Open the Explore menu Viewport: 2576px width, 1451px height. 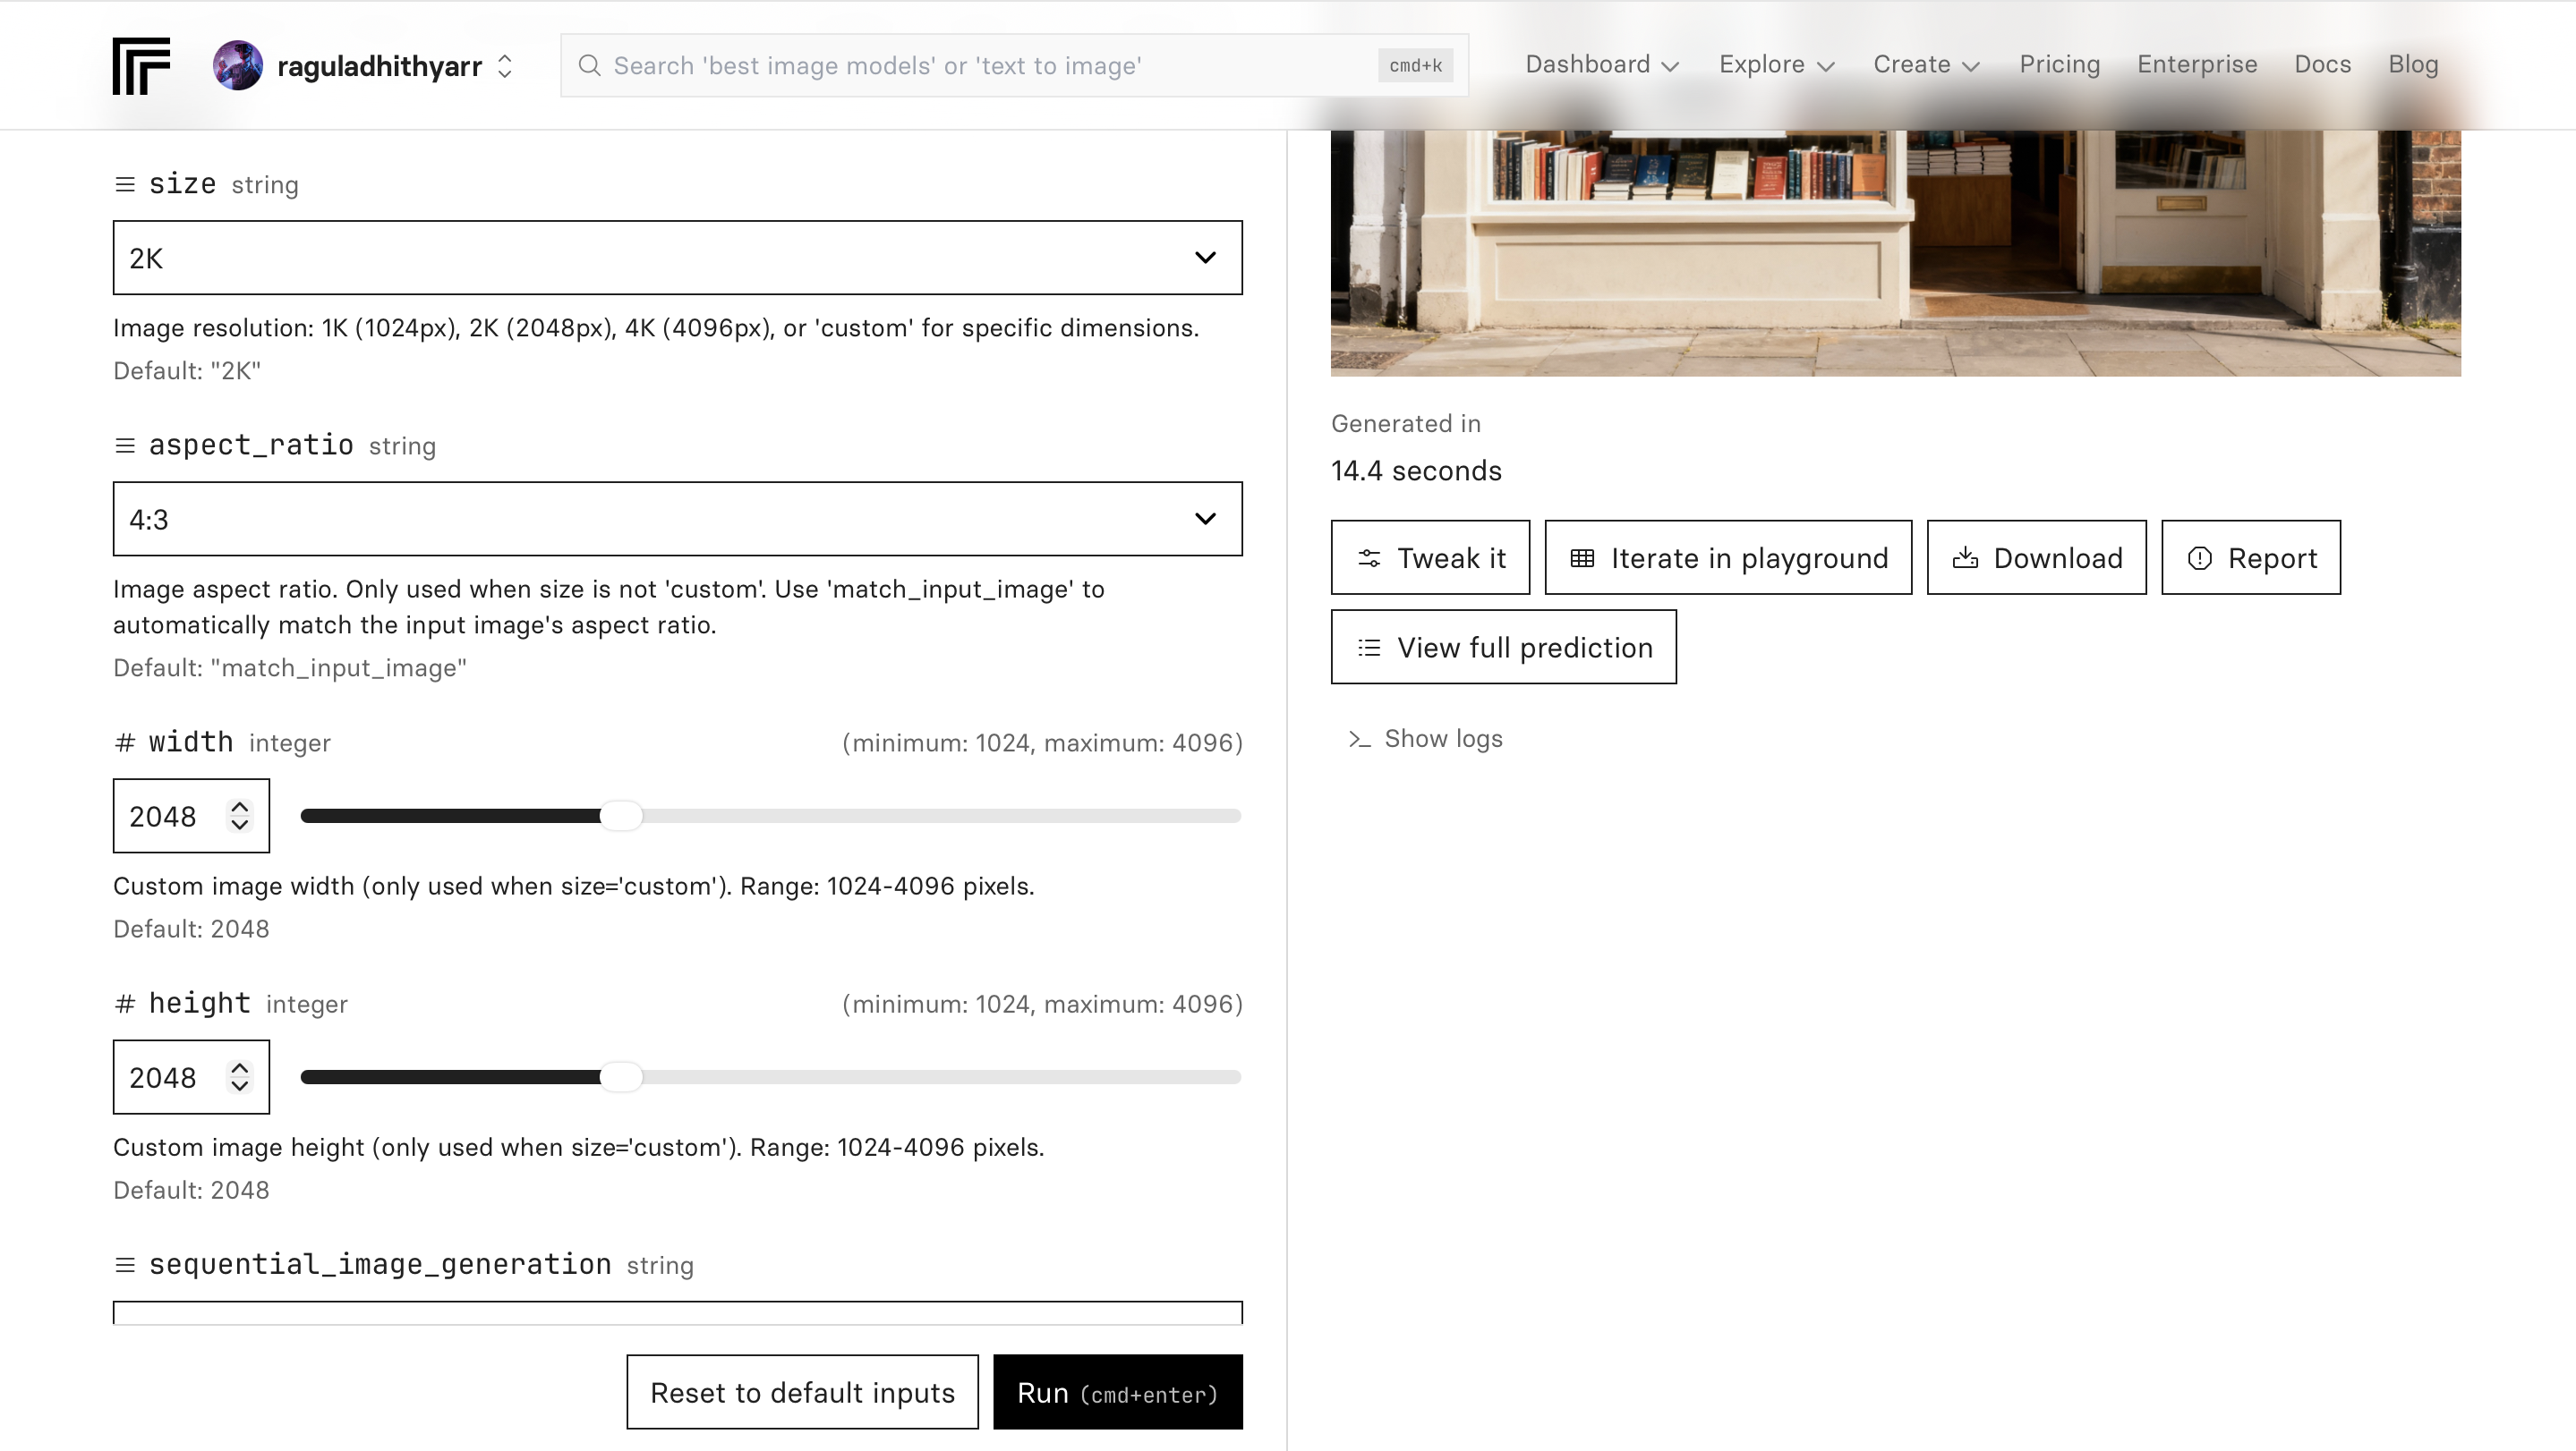coord(1776,65)
